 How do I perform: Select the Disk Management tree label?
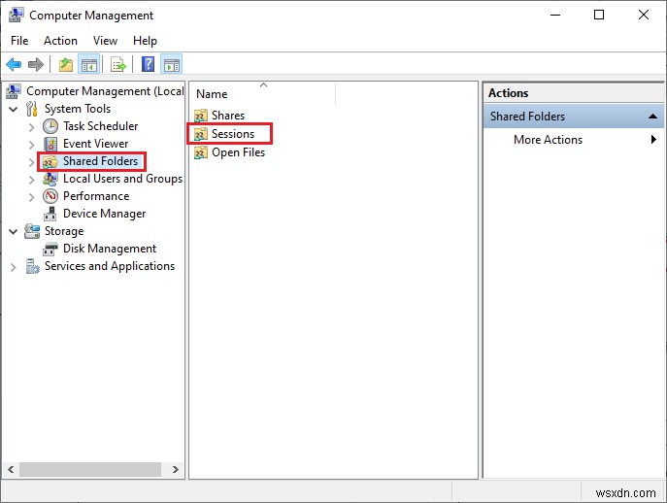pos(110,248)
